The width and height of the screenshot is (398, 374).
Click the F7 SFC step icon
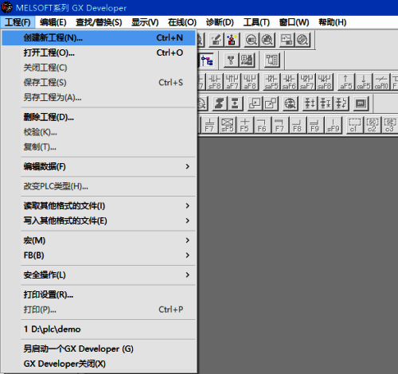pyautogui.click(x=209, y=125)
